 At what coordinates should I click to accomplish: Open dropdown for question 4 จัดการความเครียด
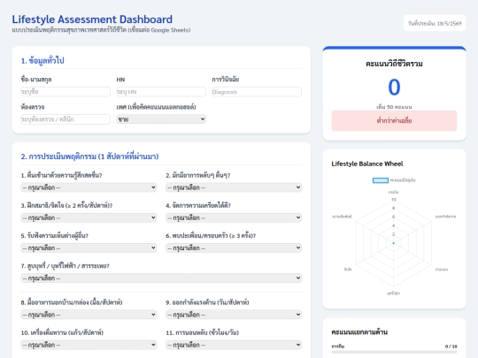coord(234,217)
